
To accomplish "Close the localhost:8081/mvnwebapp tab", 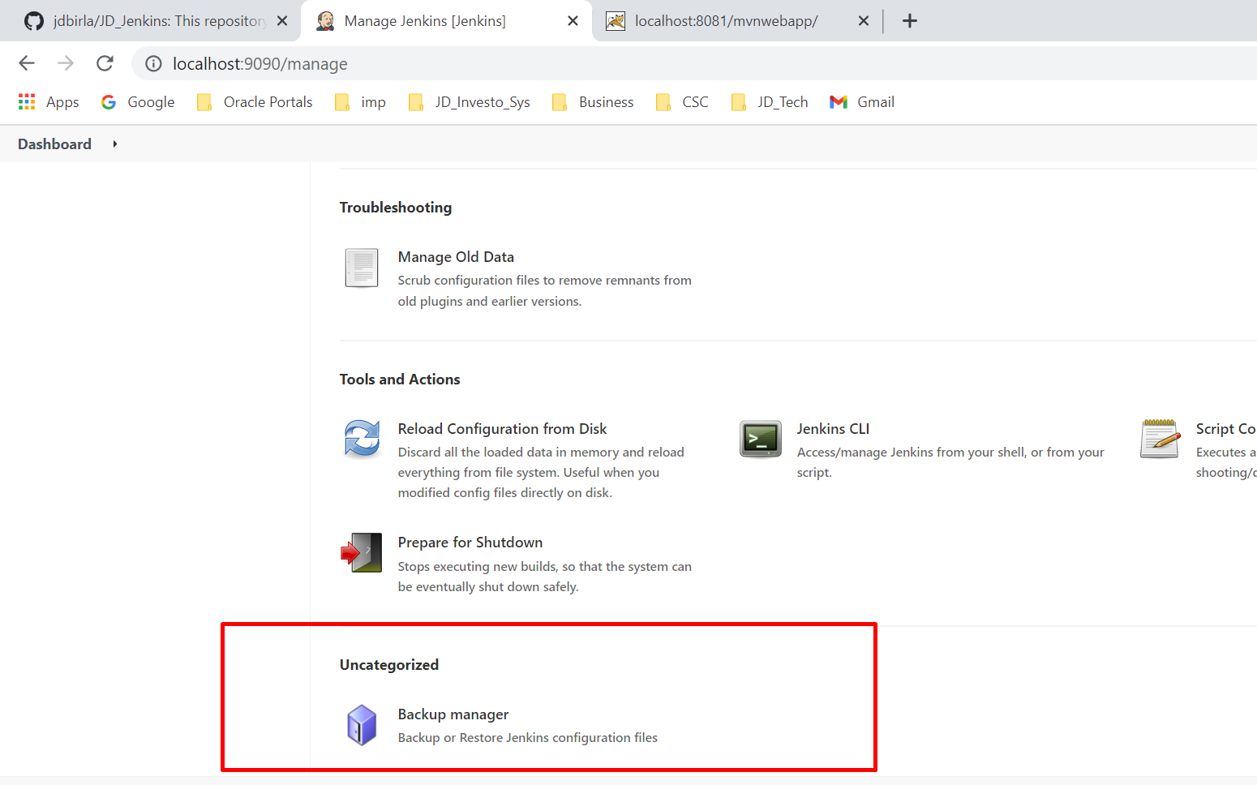I will coord(864,21).
